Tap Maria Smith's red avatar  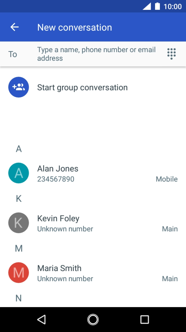pyautogui.click(x=18, y=273)
